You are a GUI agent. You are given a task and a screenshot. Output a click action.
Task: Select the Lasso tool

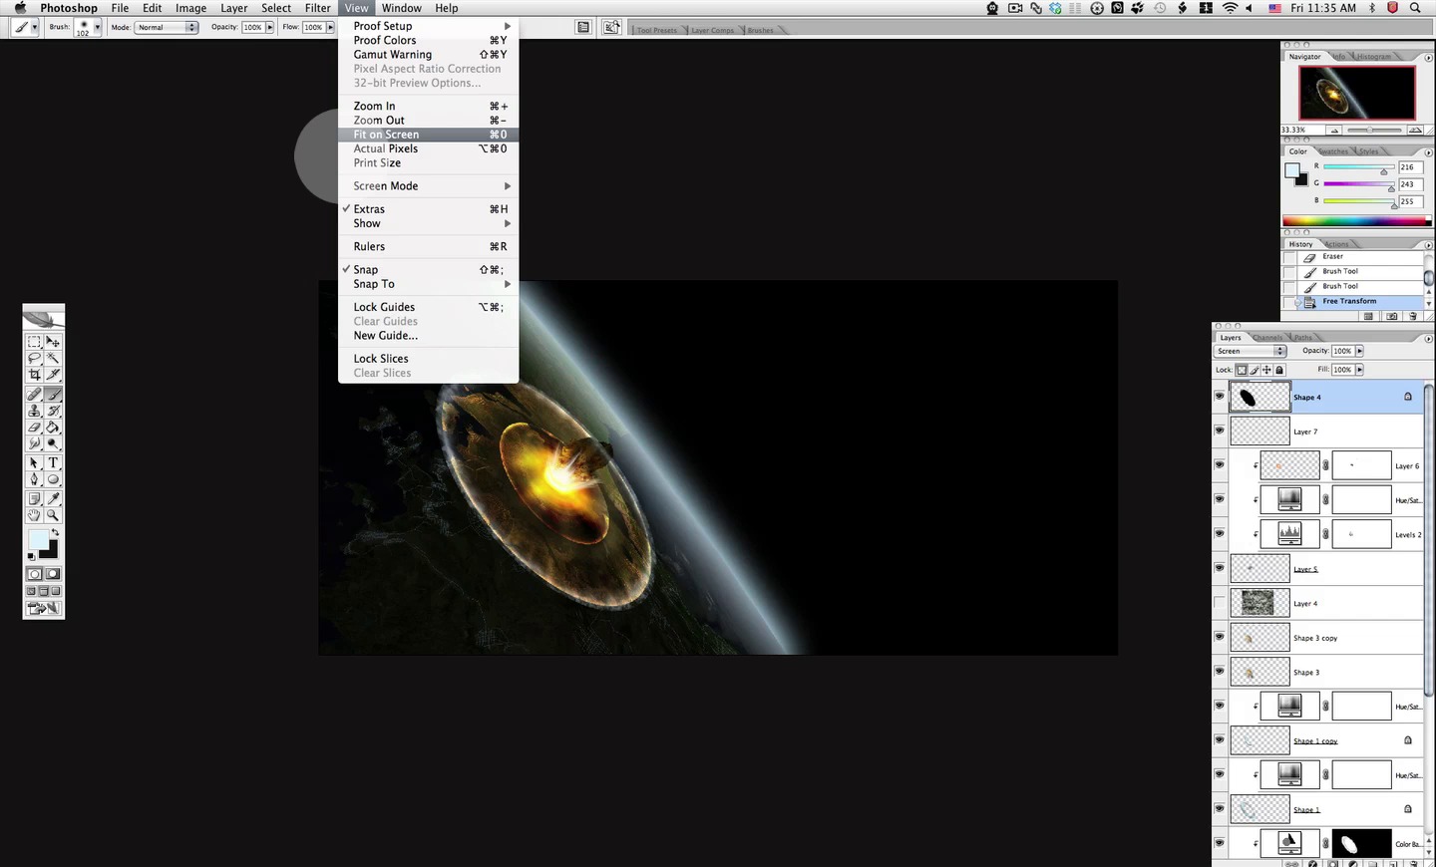pos(34,358)
